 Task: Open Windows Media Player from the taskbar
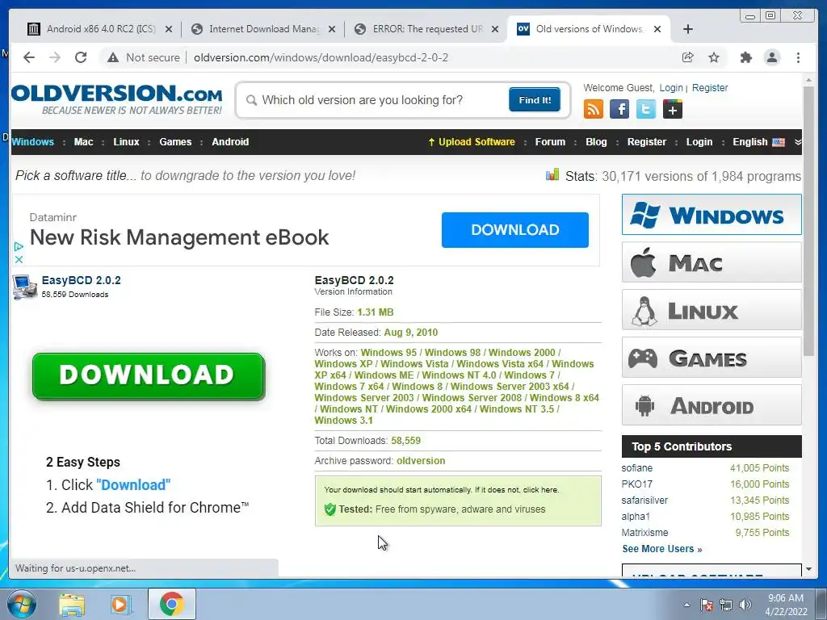point(120,604)
